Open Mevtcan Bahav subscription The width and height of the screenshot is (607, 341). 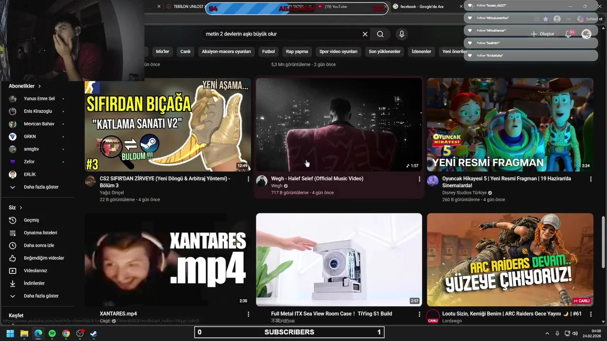tap(39, 124)
